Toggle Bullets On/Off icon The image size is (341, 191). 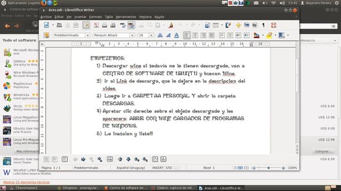coord(230,35)
